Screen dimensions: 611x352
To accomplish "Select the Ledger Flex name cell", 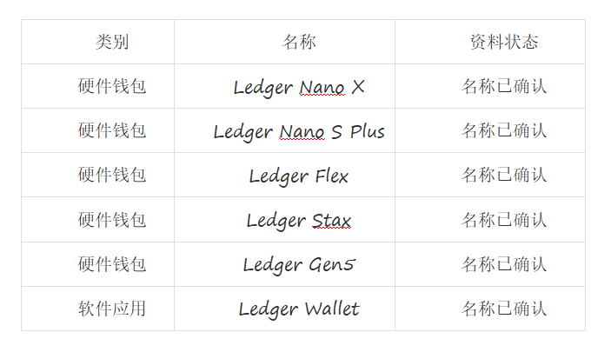I will (x=284, y=175).
